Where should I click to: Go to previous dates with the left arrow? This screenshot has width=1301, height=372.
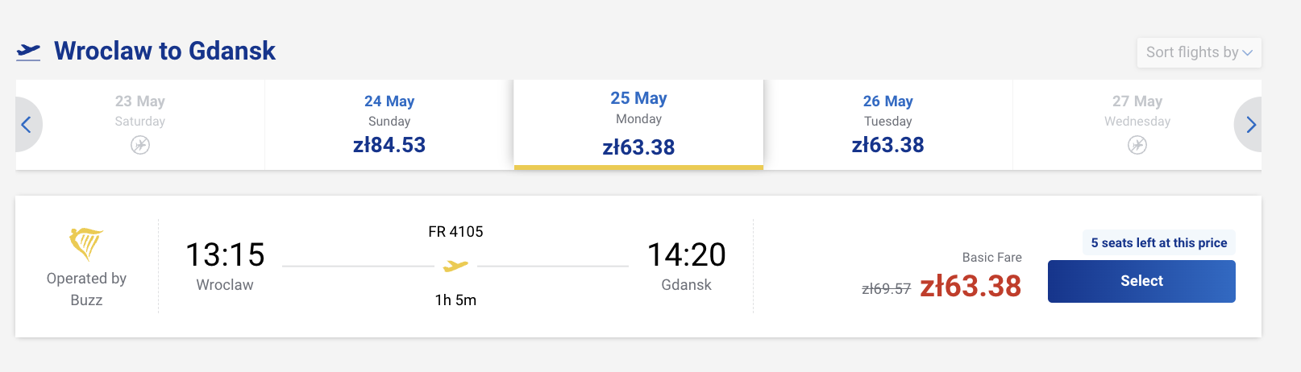point(27,125)
